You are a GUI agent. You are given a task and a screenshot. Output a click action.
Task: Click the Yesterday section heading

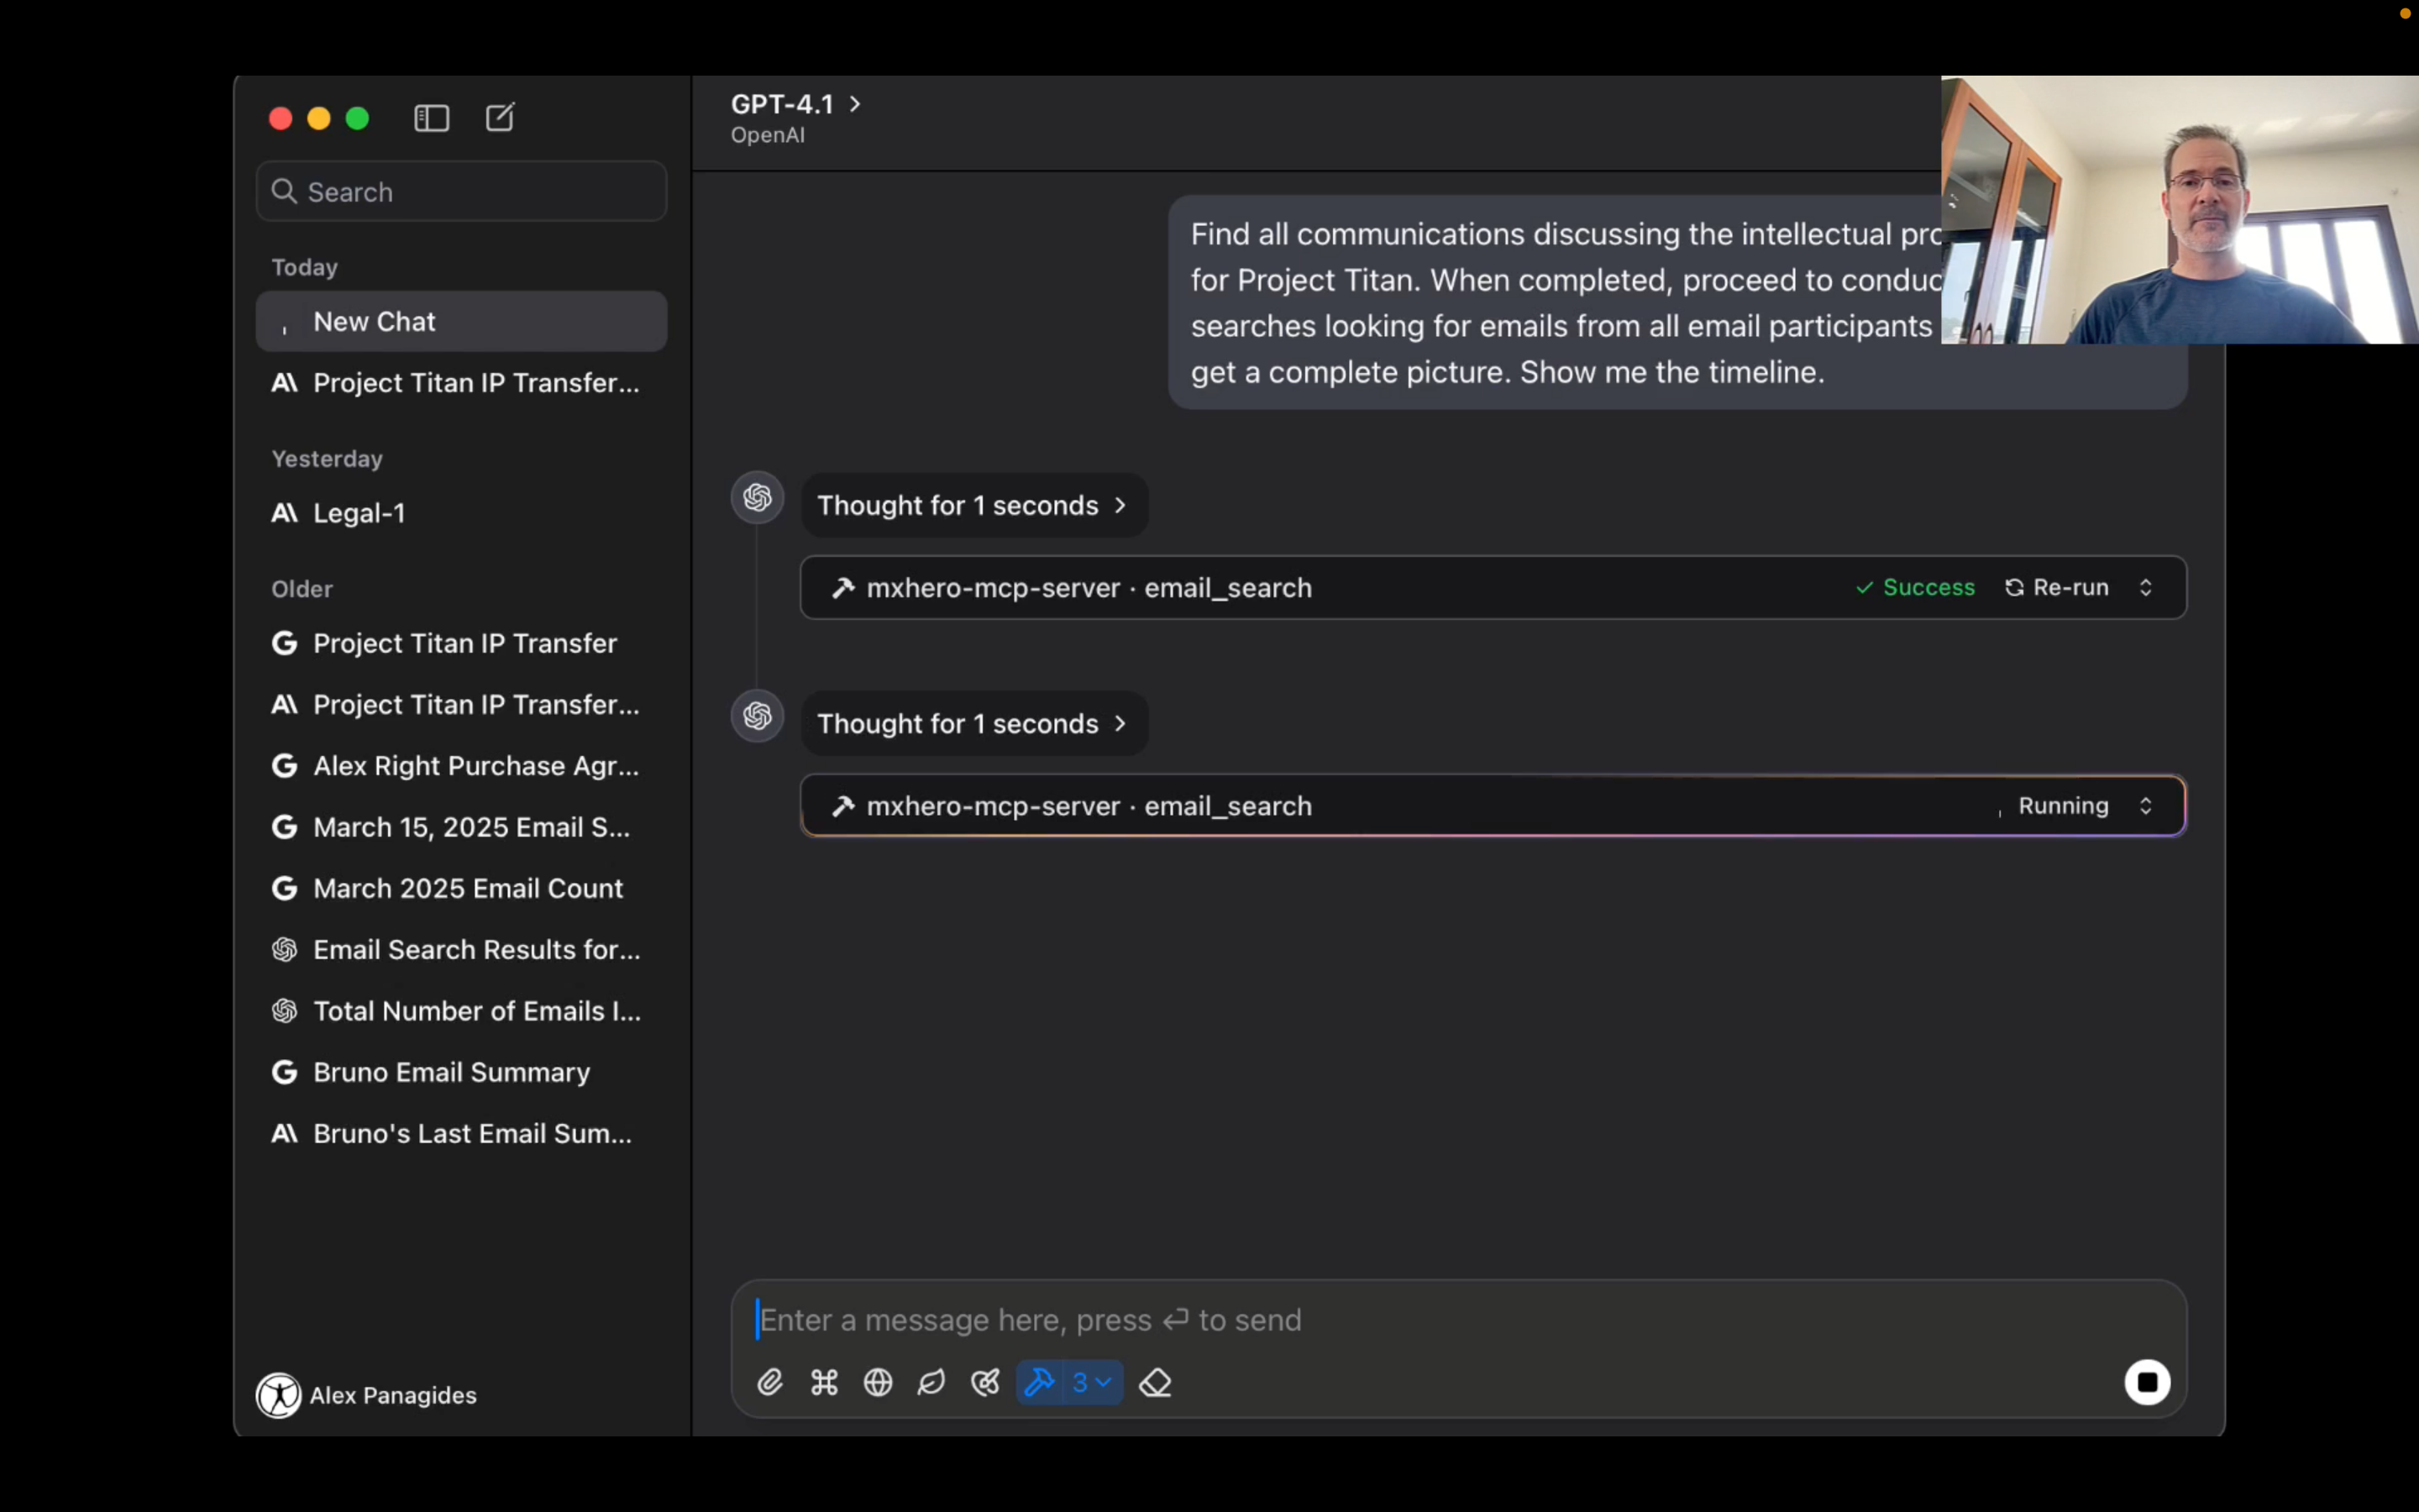point(327,459)
